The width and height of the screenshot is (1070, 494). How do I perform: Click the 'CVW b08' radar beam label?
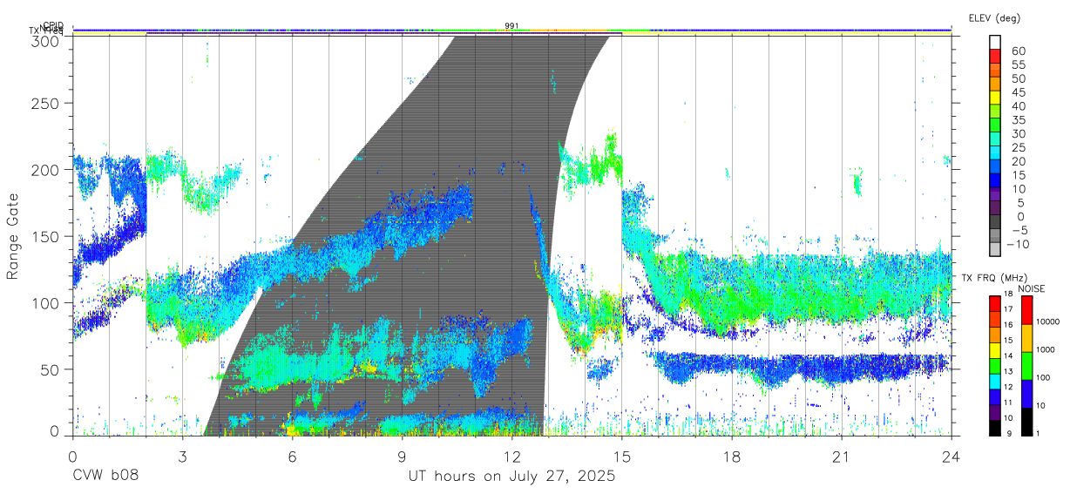(105, 477)
